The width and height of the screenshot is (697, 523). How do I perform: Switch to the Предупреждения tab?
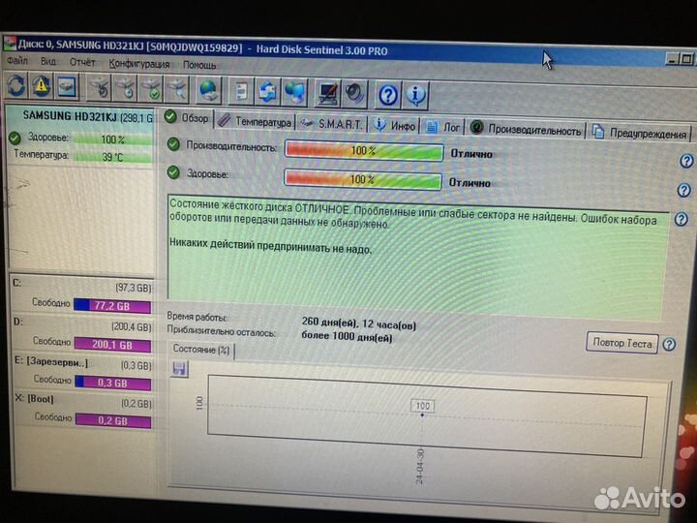tap(640, 133)
